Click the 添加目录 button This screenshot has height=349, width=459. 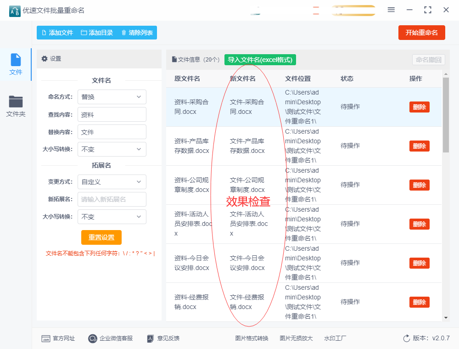pos(97,33)
